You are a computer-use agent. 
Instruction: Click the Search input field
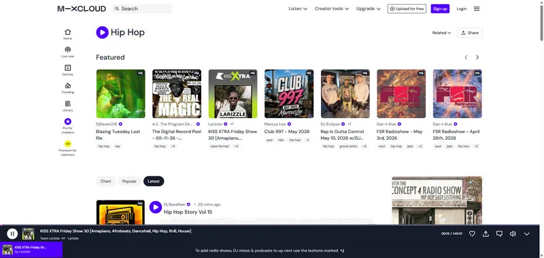[x=142, y=9]
